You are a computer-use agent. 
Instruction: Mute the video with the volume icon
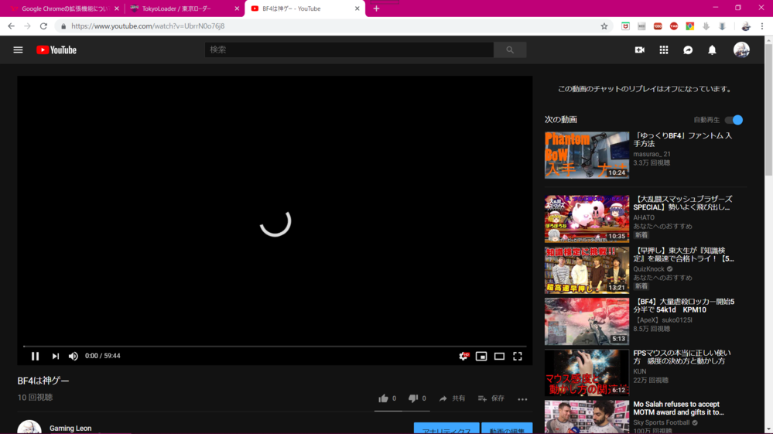tap(74, 356)
